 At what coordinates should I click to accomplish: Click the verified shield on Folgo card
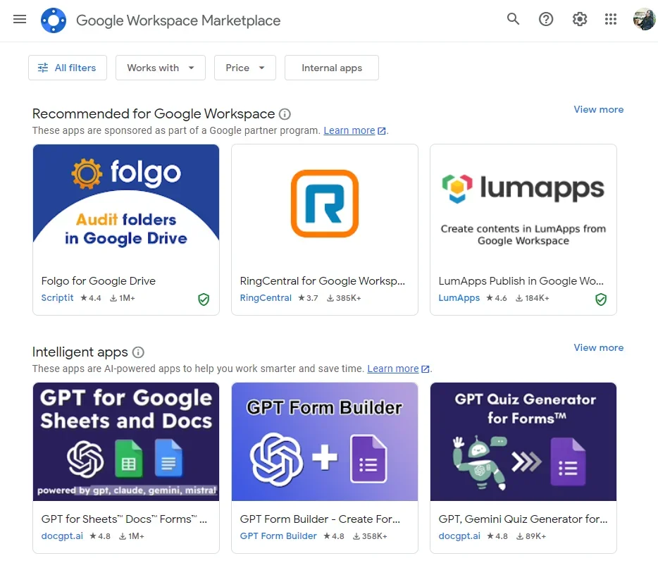(x=204, y=299)
